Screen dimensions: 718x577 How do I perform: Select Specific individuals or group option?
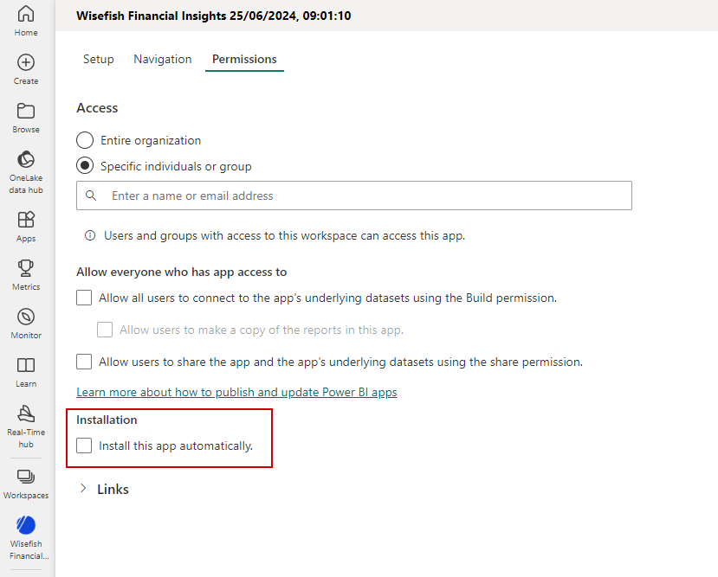pyautogui.click(x=85, y=166)
